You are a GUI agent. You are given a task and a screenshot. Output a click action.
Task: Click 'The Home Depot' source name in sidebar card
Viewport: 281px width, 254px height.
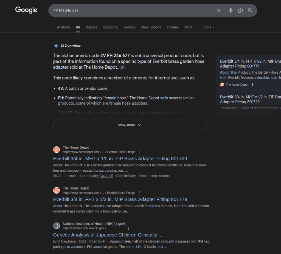[237, 85]
